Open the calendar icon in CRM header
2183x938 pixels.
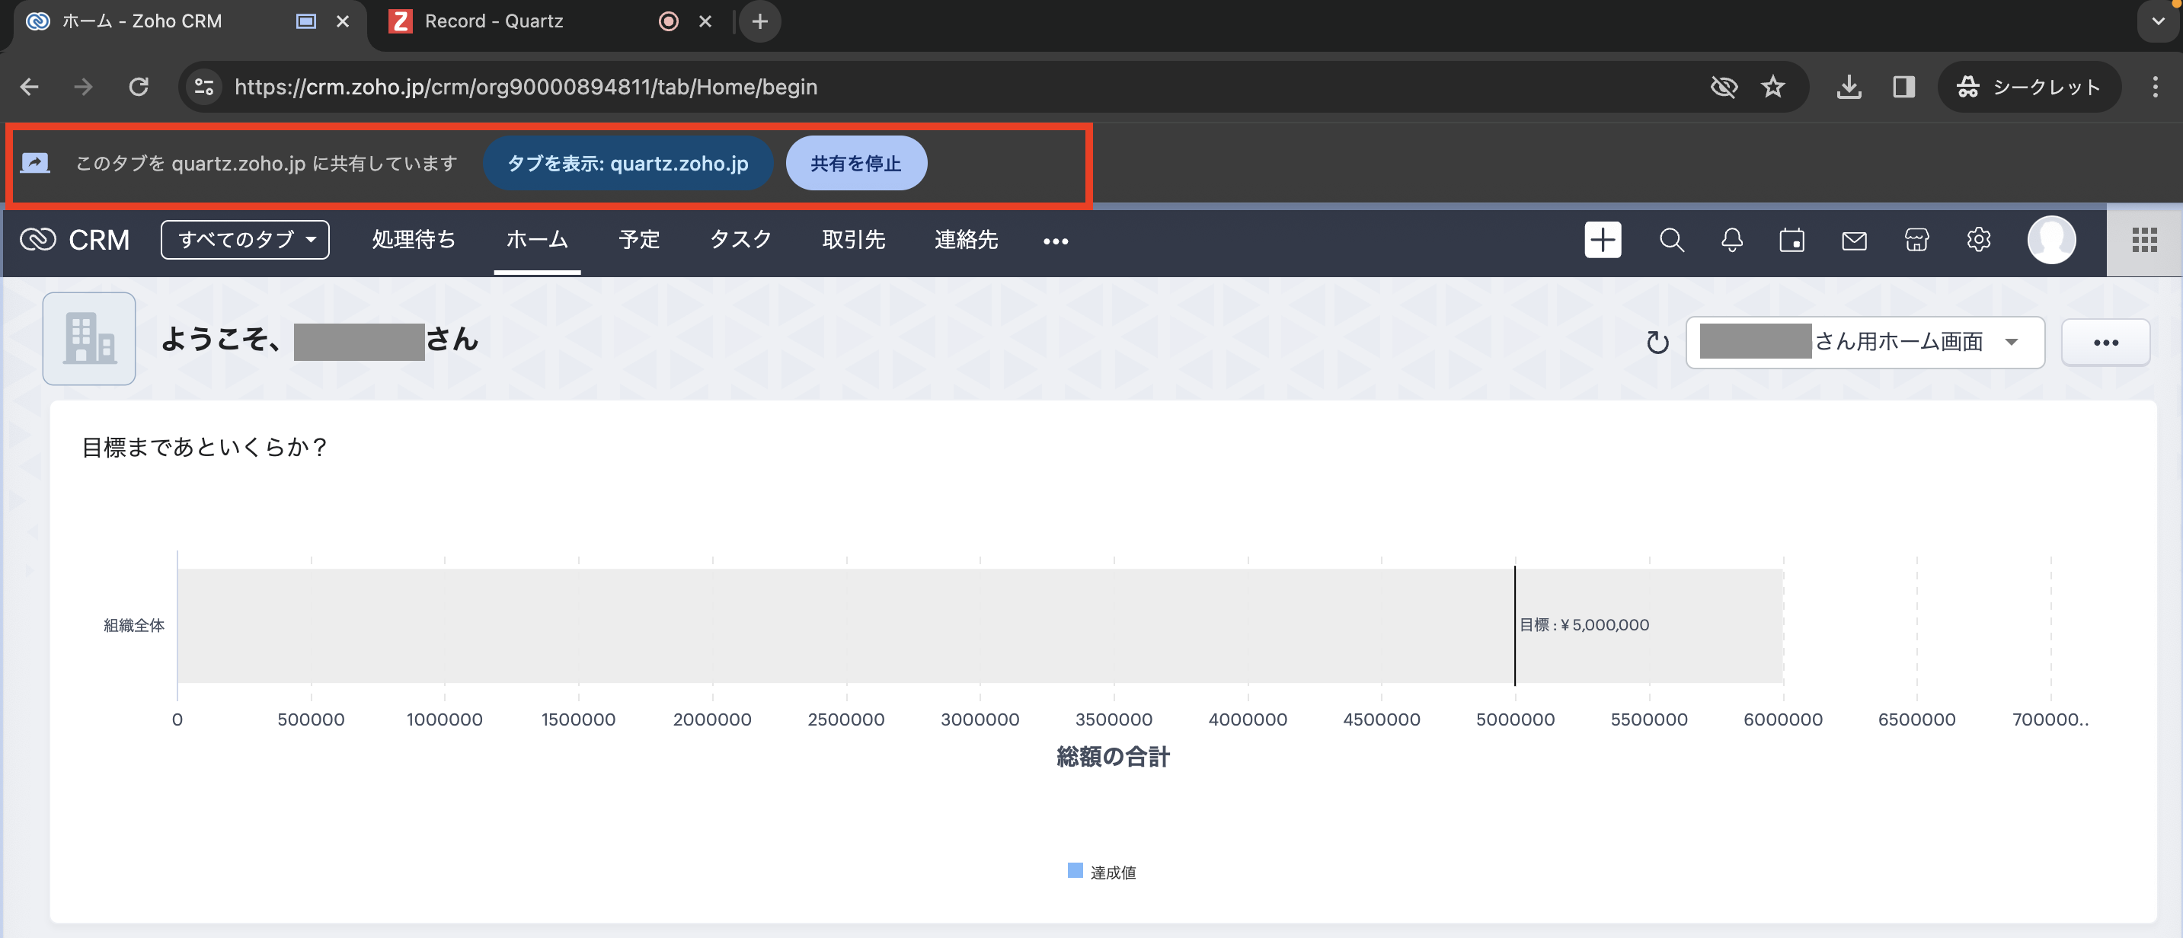[x=1791, y=241]
